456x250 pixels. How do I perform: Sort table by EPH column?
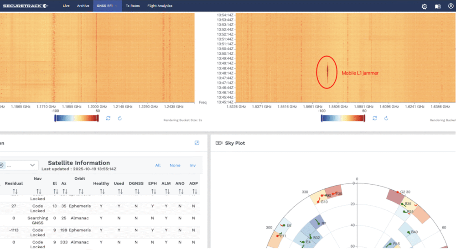(153, 192)
